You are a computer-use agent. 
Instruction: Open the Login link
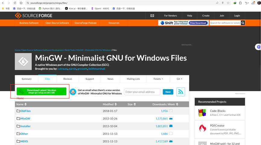click(x=237, y=15)
